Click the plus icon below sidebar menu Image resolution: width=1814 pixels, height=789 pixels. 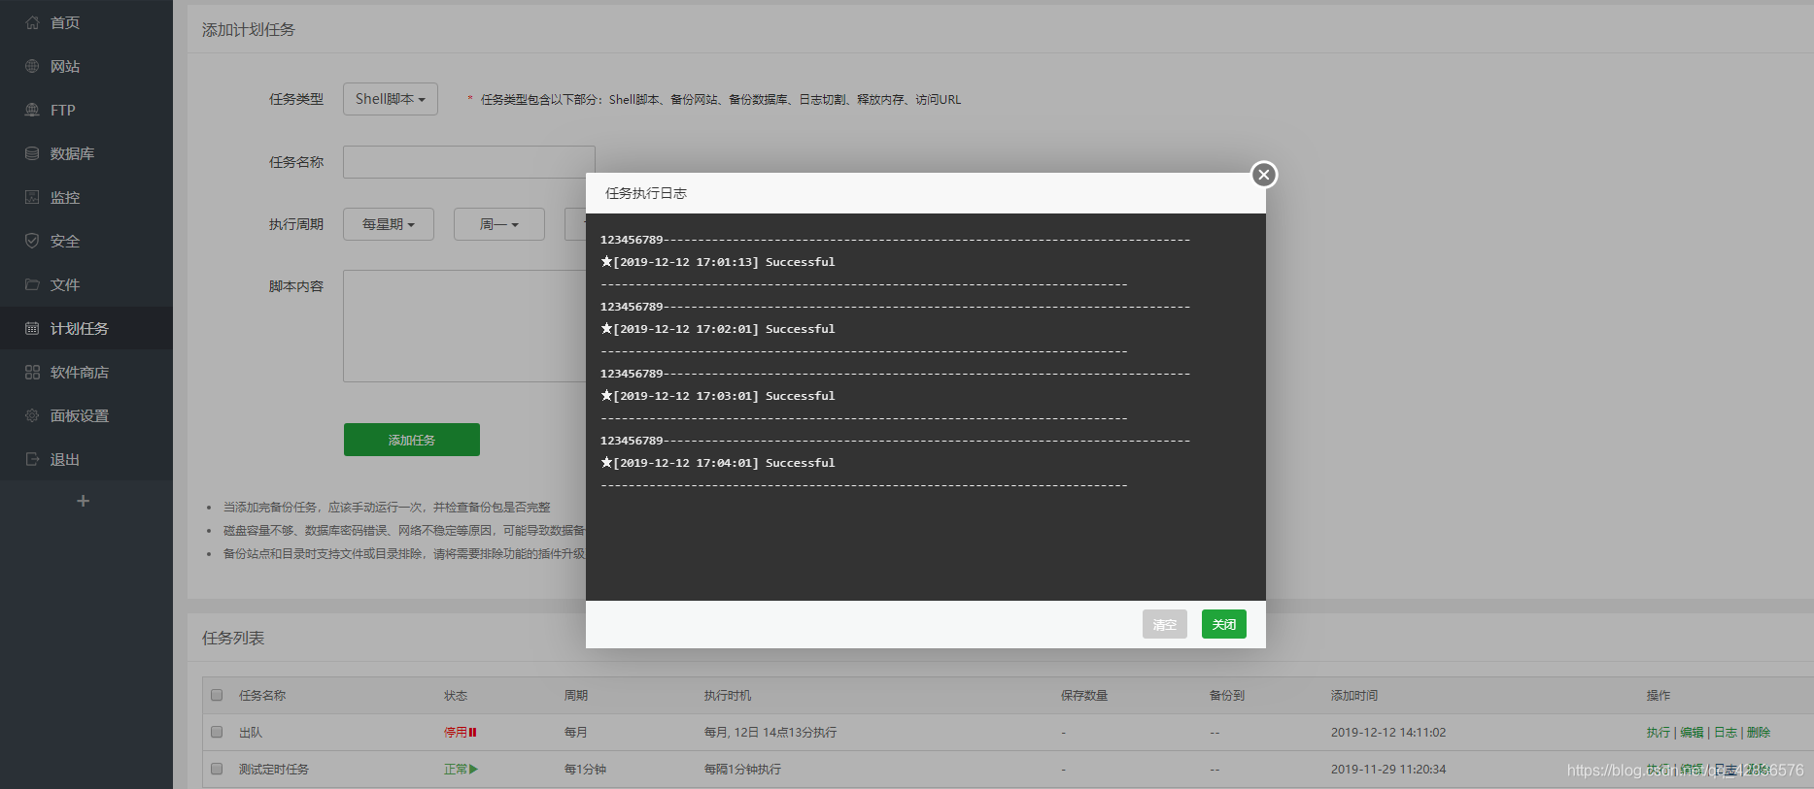[83, 501]
